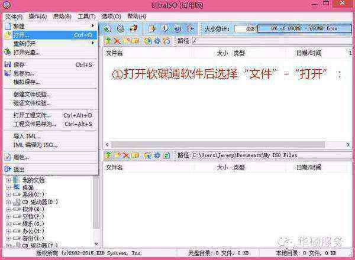Image resolution: width=355 pixels, height=260 pixels.
Task: Click red X delete icon in local pane toolbar
Action: 126,155
